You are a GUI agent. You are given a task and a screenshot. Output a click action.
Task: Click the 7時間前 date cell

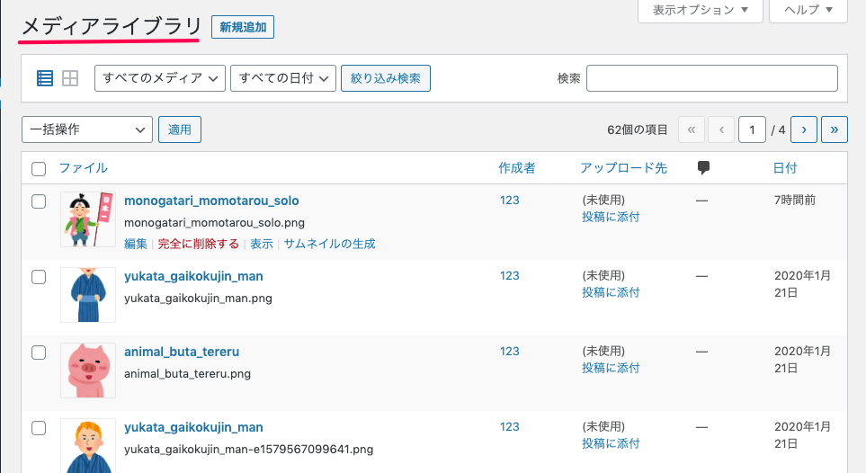tap(795, 200)
